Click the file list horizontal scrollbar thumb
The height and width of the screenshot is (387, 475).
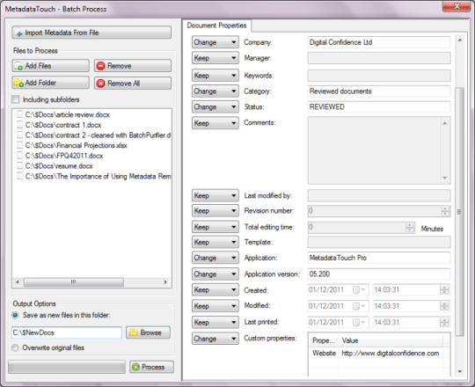point(74,282)
